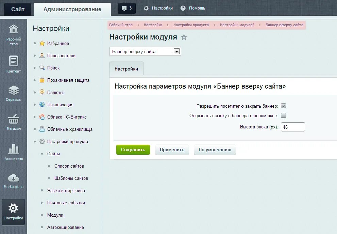
Task: Open Модули in the tree
Action: pos(55,215)
